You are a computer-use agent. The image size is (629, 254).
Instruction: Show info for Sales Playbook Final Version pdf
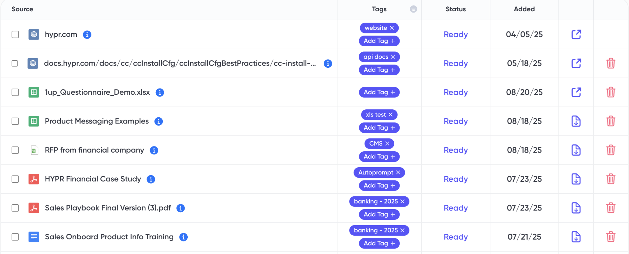point(181,208)
